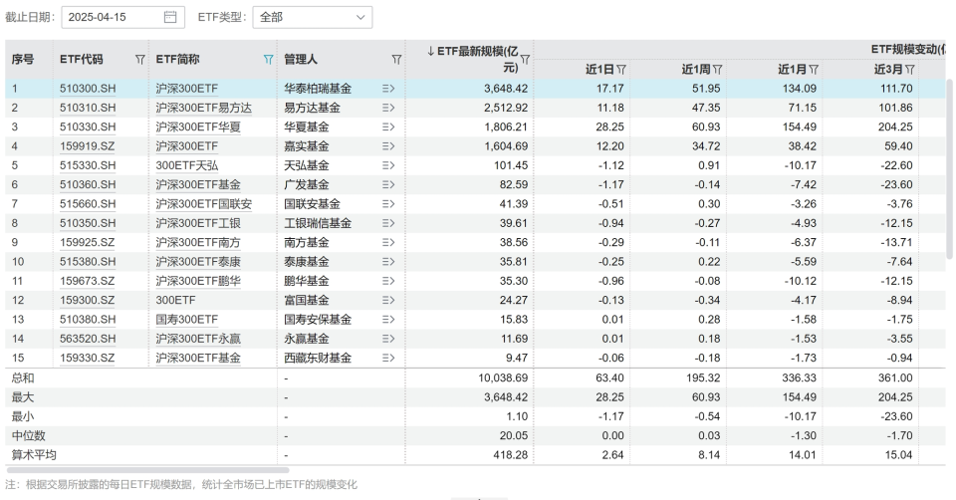
Task: Click the 300ETF天弘 name link
Action: point(186,165)
